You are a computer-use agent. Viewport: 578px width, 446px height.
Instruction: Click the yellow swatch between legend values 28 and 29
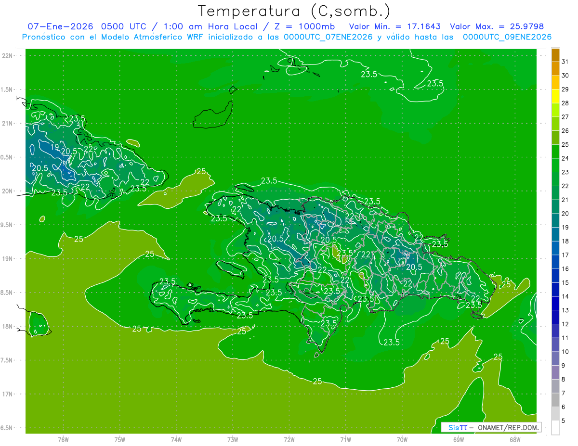tap(555, 96)
